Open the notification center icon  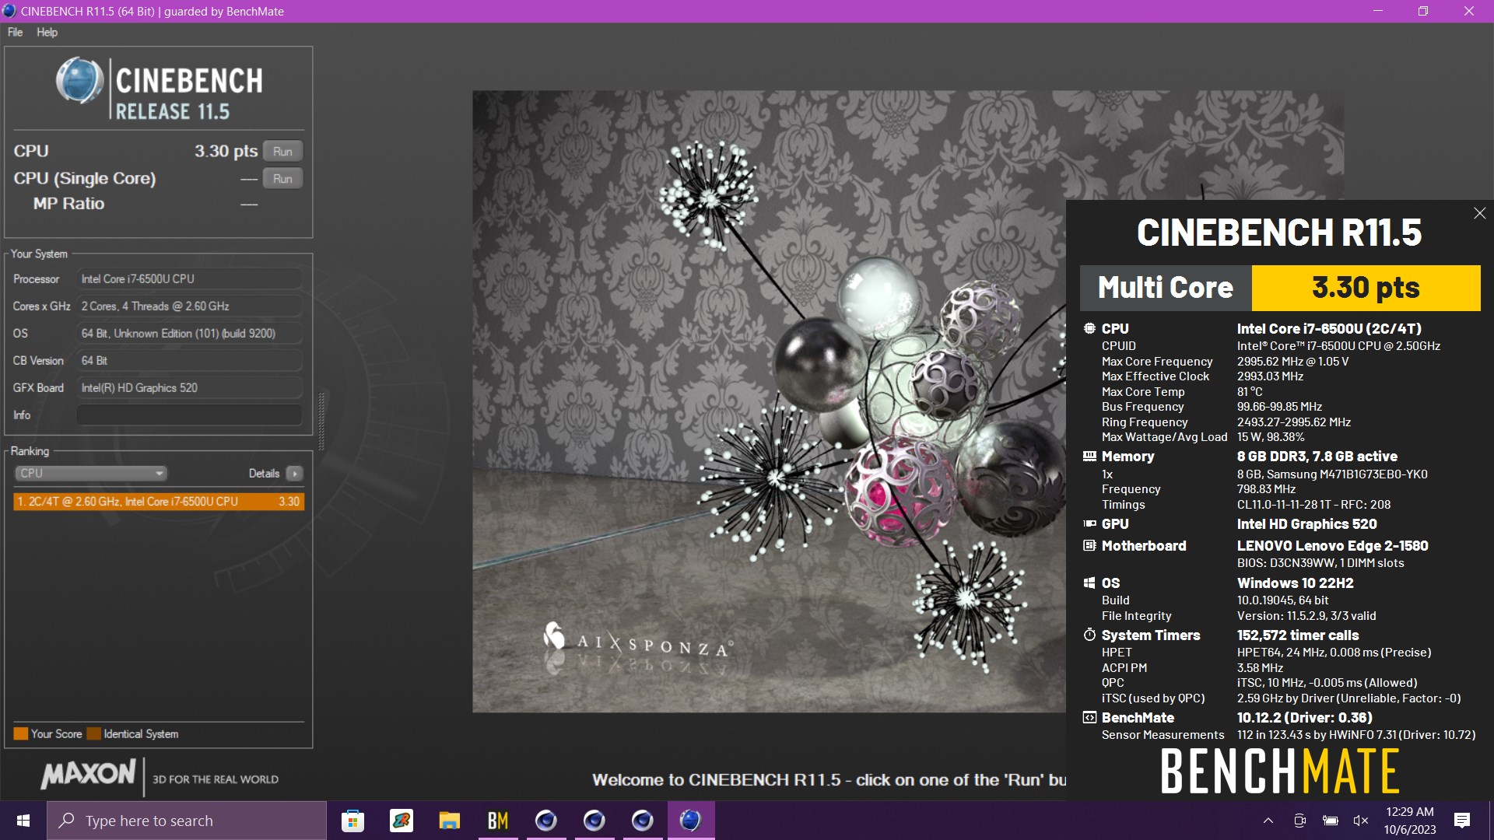click(x=1462, y=821)
